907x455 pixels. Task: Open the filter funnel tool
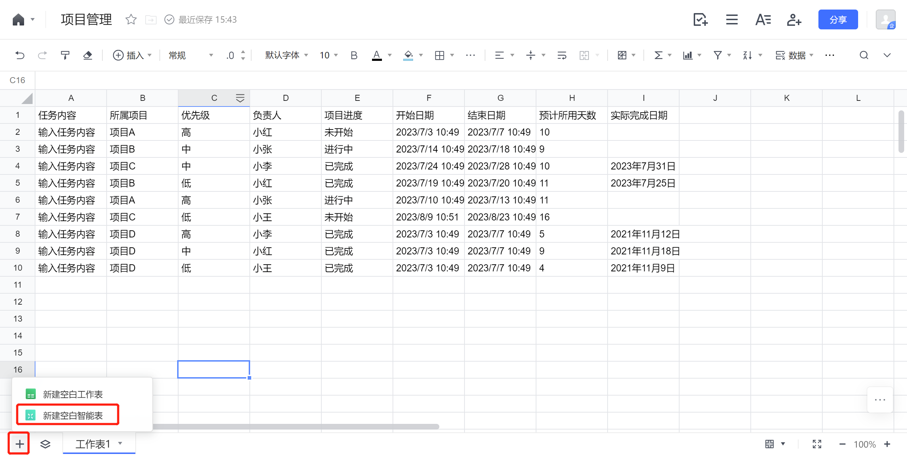coord(717,55)
